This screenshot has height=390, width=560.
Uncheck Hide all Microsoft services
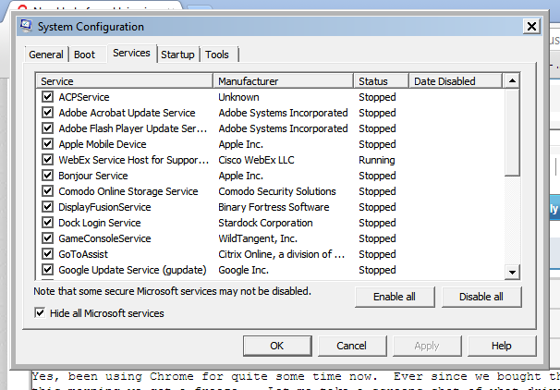point(40,313)
